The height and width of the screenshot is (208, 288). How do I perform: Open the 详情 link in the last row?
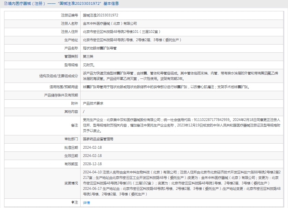click(x=86, y=203)
